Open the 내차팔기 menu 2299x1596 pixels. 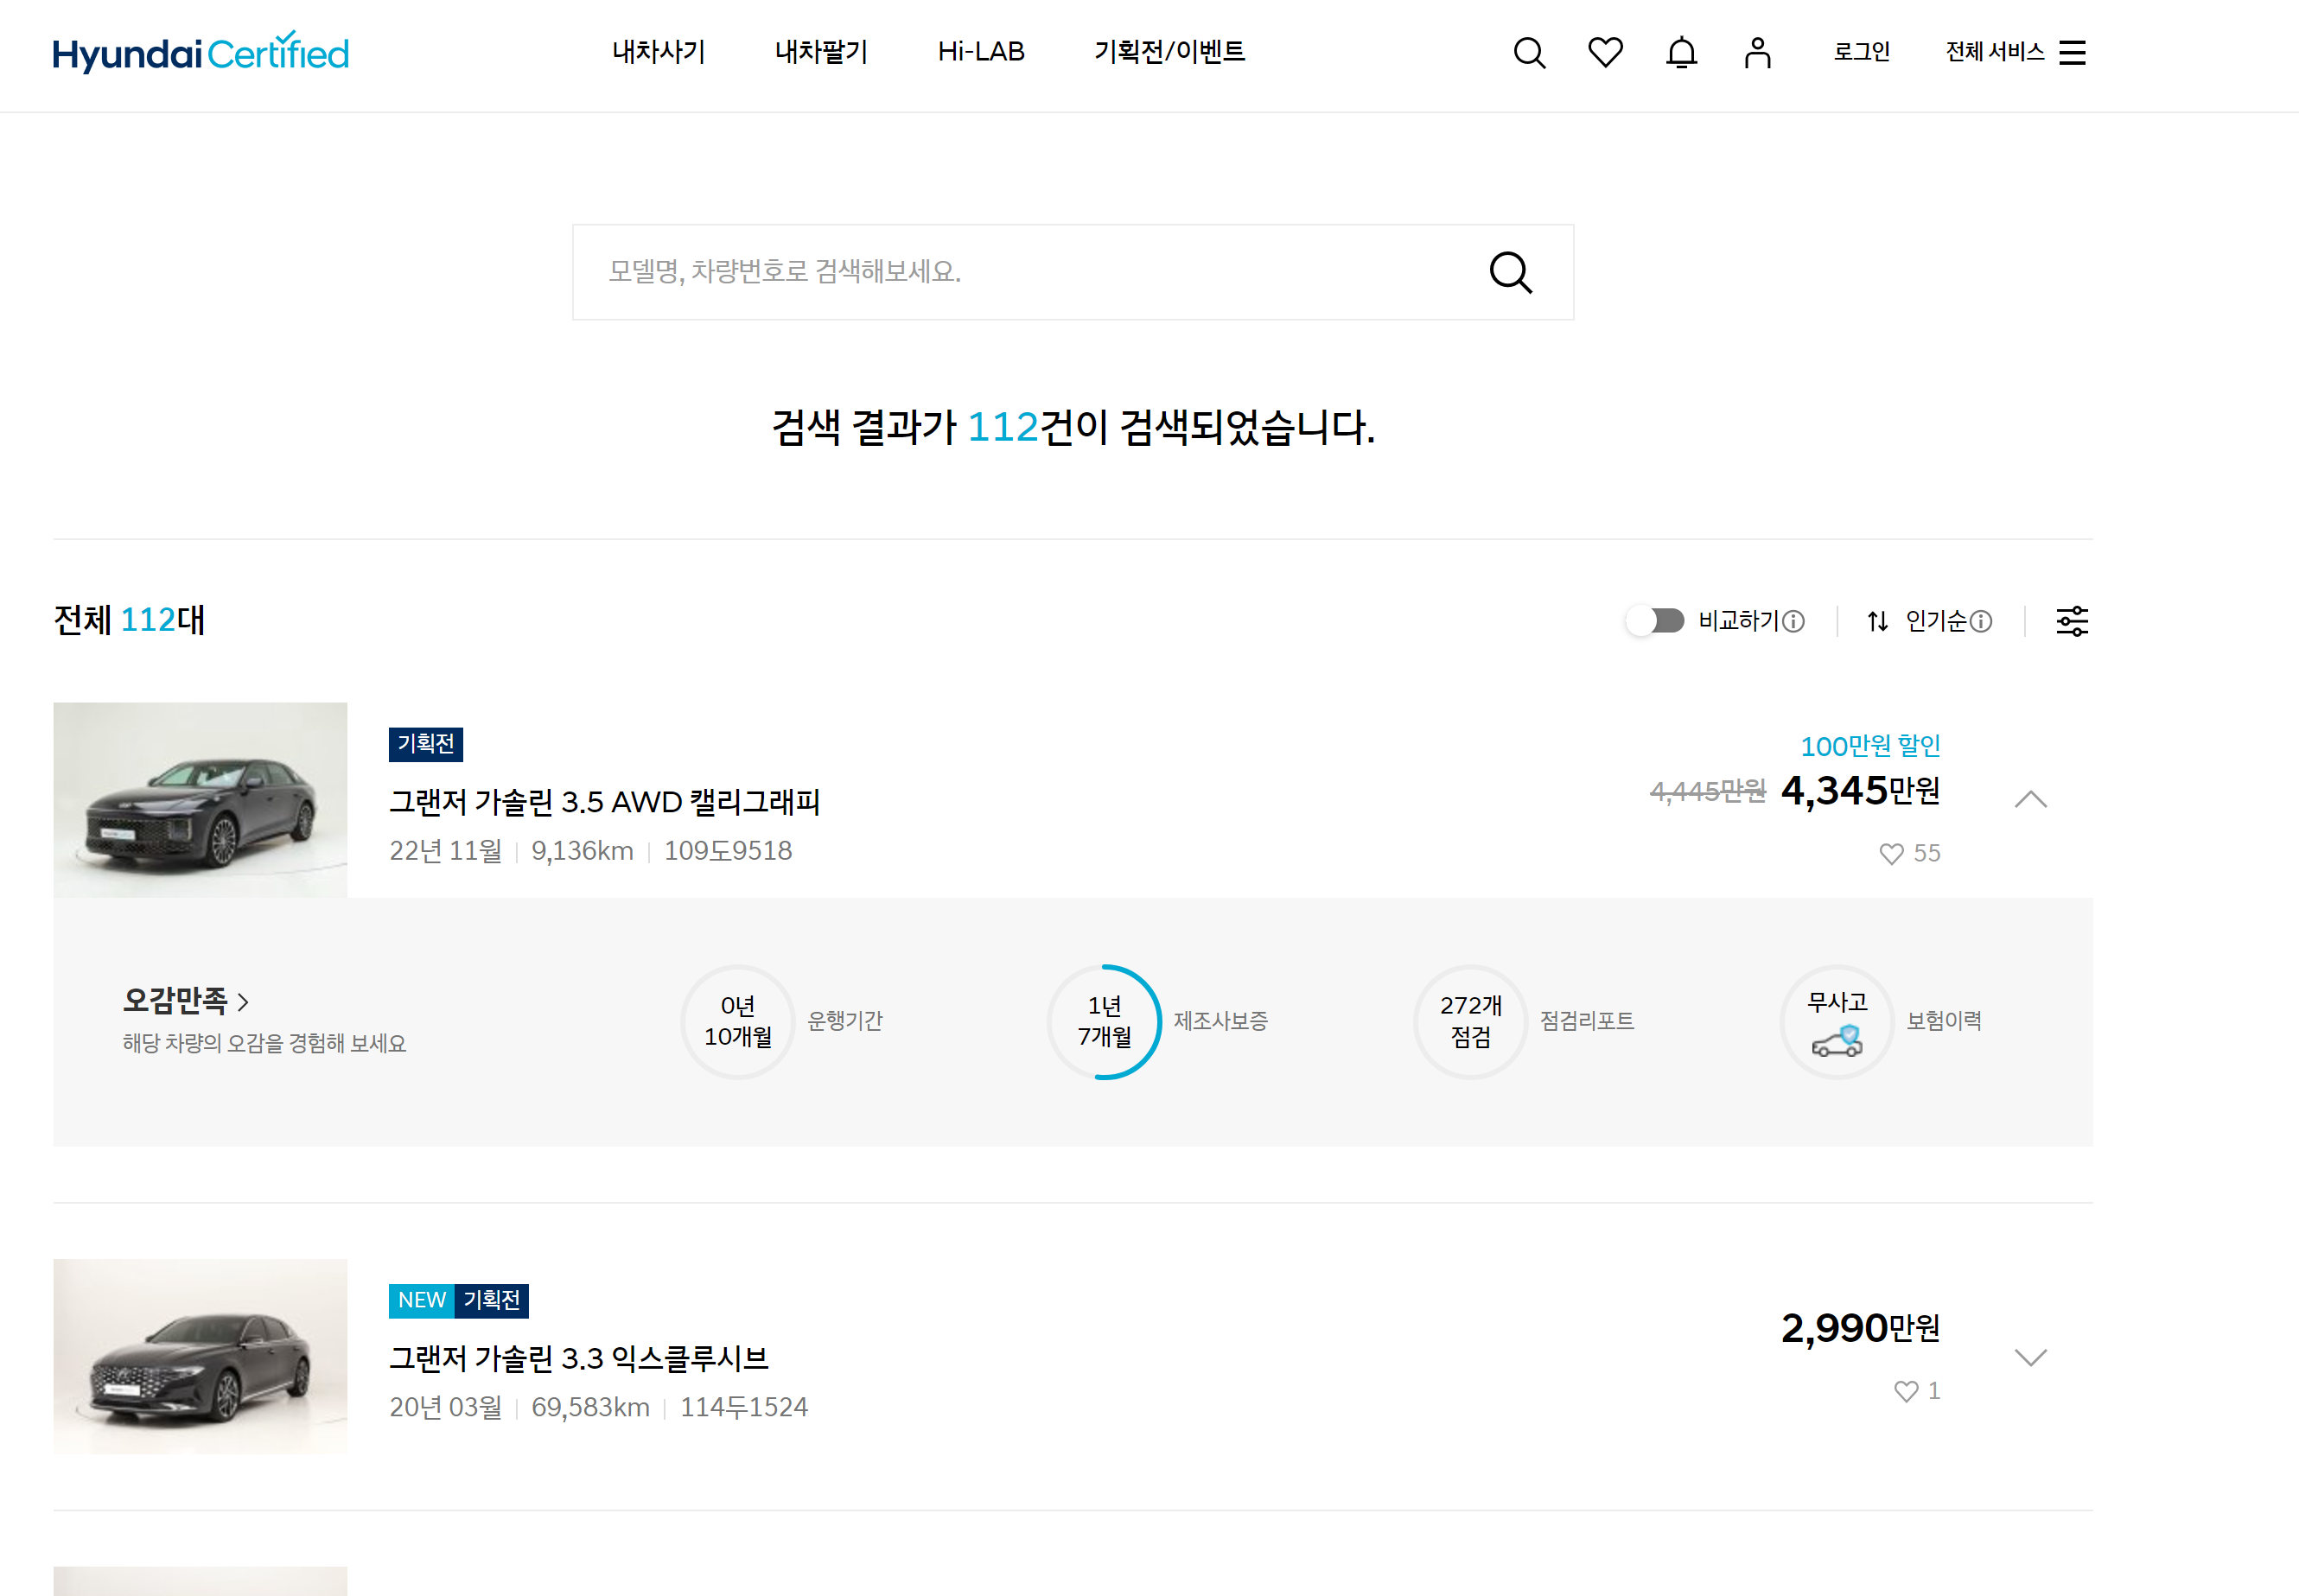[x=821, y=52]
